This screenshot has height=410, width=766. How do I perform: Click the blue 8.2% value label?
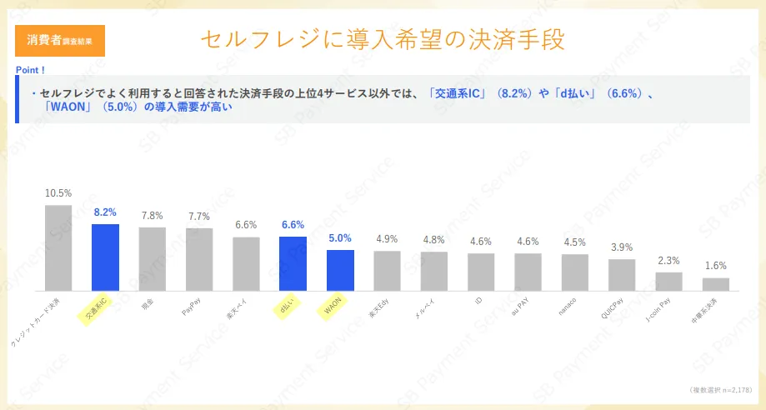tap(105, 212)
